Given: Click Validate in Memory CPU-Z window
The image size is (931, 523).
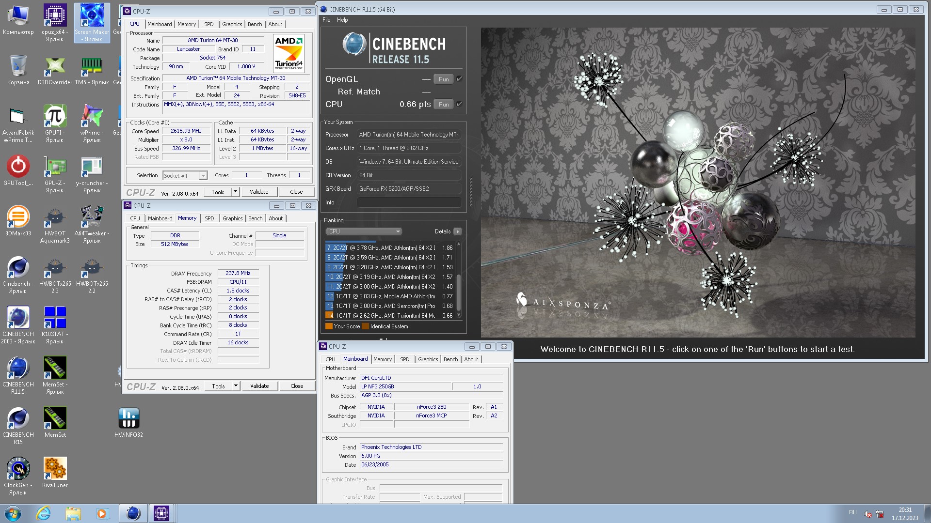Looking at the screenshot, I should 259,386.
